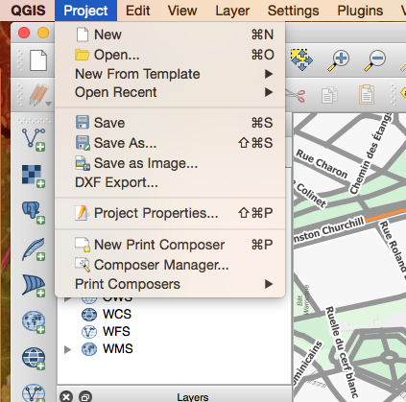Select the Pan Map to Selection tool

coord(301,59)
